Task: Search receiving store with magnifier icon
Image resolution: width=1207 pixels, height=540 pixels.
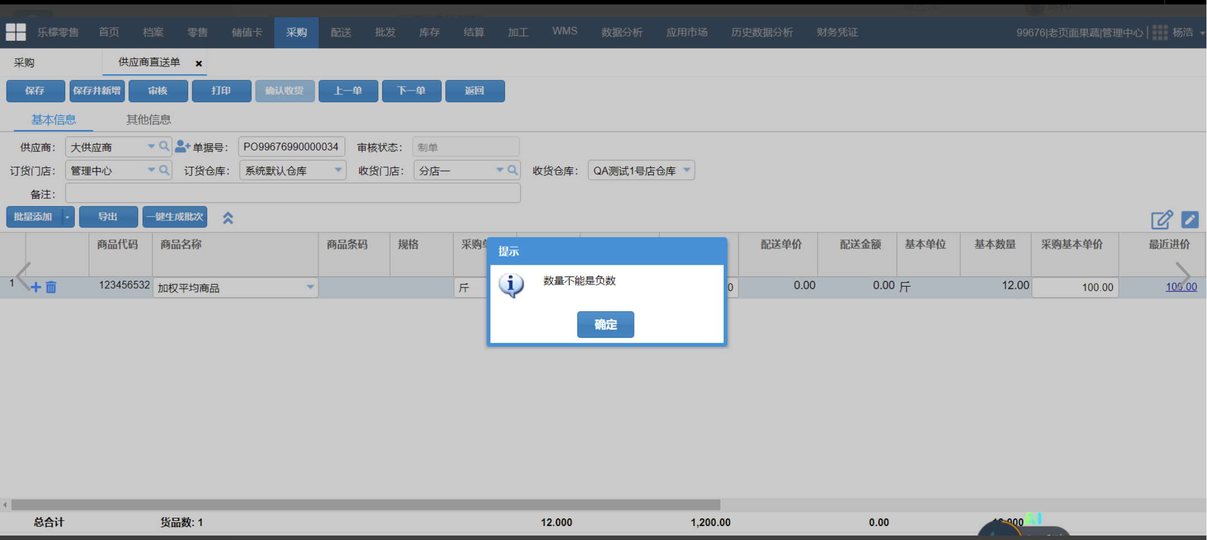Action: pyautogui.click(x=512, y=170)
